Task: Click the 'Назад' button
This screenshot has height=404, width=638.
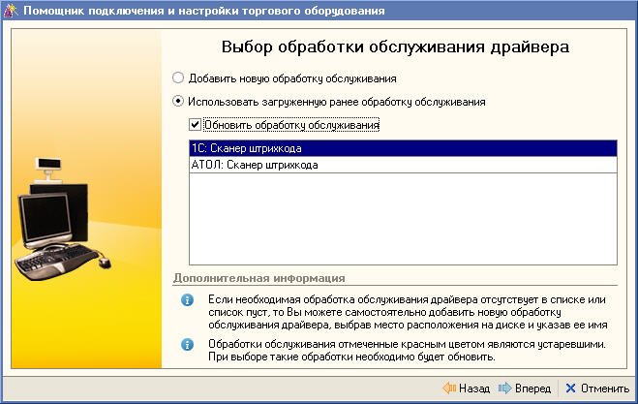Action: point(467,388)
